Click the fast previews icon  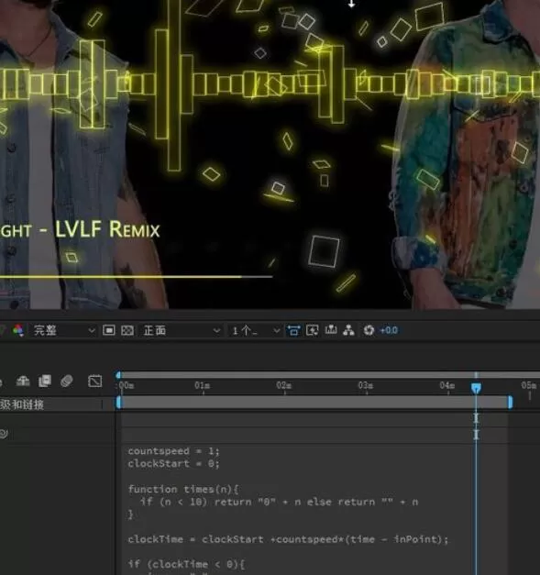tap(312, 330)
